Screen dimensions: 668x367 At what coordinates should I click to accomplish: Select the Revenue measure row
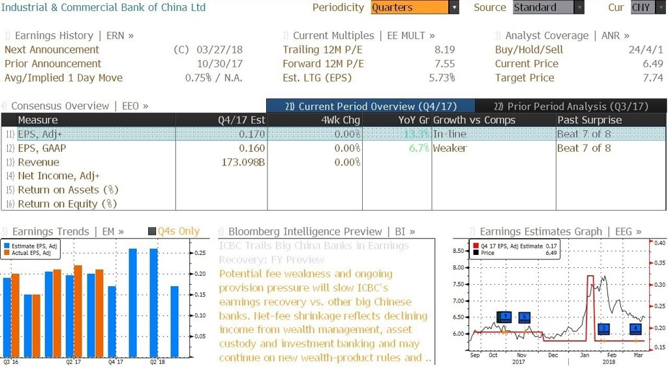pos(333,162)
